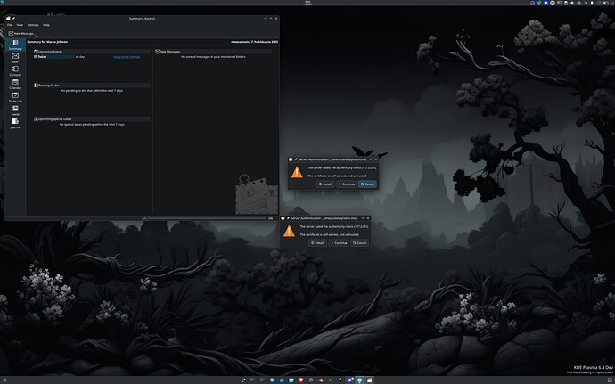Open the Hung Kings Festival event link
Viewport: 615px width, 384px height.
[x=127, y=57]
